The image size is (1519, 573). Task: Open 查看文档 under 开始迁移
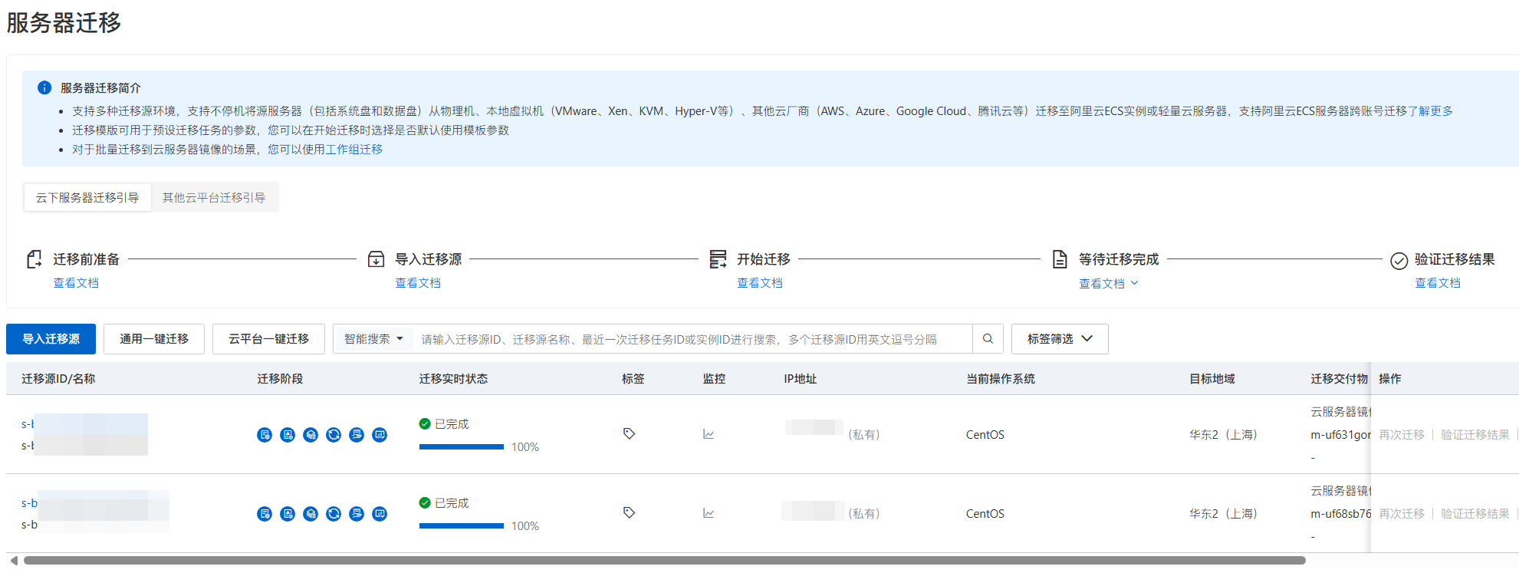tap(760, 283)
